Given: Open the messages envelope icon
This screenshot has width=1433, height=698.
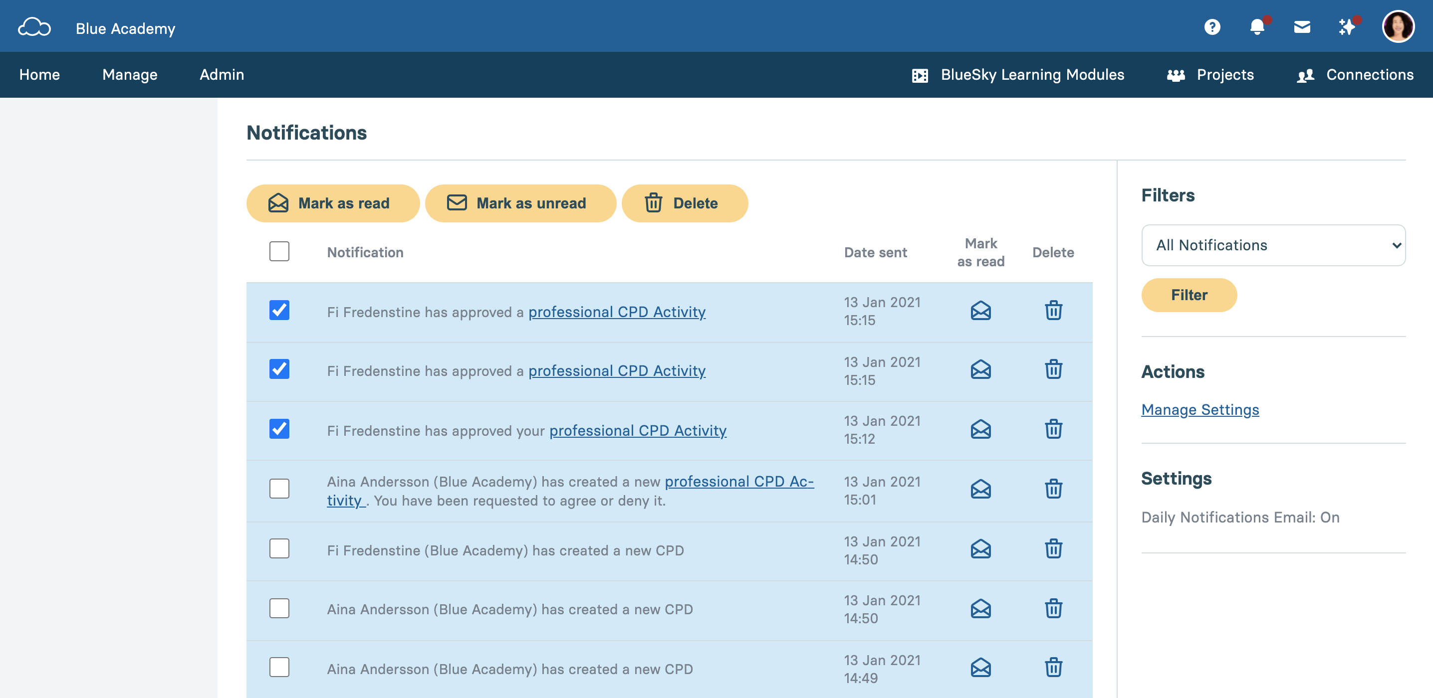Looking at the screenshot, I should tap(1302, 27).
